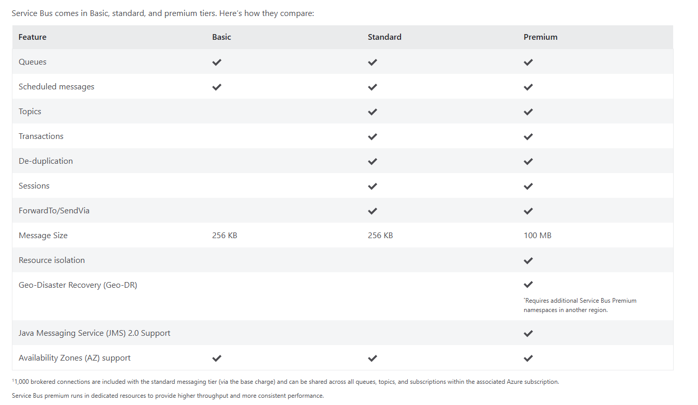The image size is (698, 405).
Task: Click the Message Size row label
Action: point(43,236)
